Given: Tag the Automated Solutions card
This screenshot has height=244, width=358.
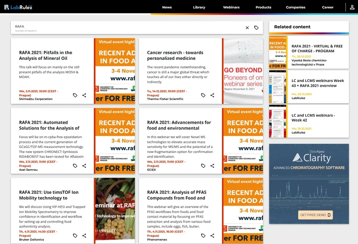Looking at the screenshot, I should click(x=75, y=165).
